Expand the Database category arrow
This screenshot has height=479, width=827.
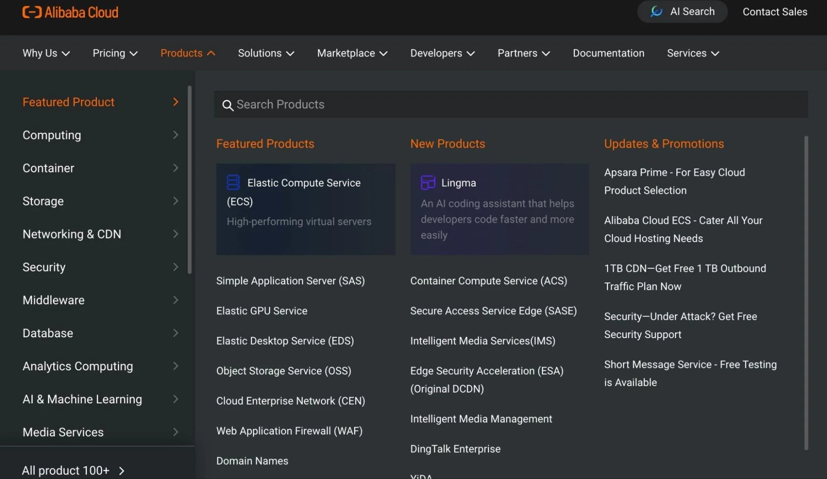click(x=175, y=333)
